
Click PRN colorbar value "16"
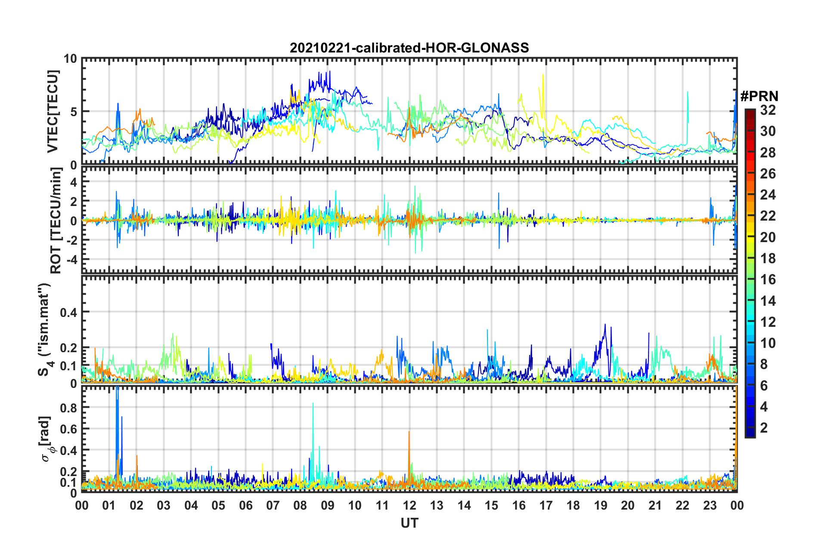(x=768, y=280)
